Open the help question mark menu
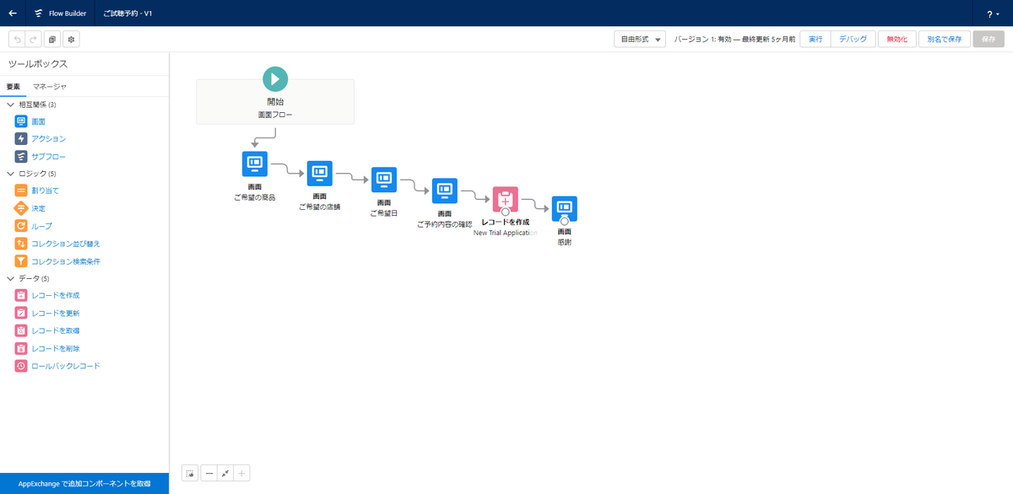 coord(992,13)
